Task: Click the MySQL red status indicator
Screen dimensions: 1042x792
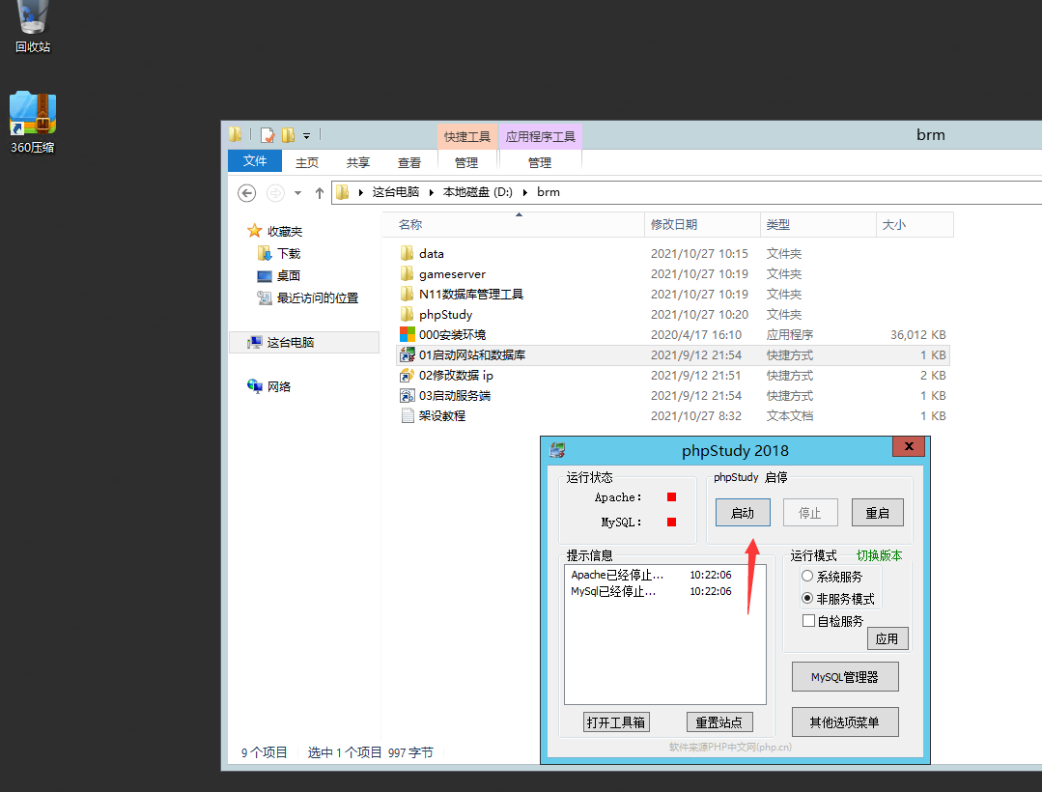Action: (671, 523)
